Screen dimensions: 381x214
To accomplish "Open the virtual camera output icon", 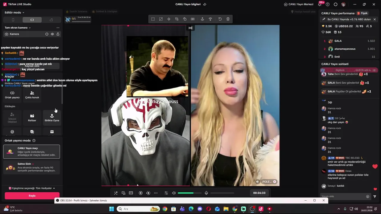I will (x=124, y=193).
